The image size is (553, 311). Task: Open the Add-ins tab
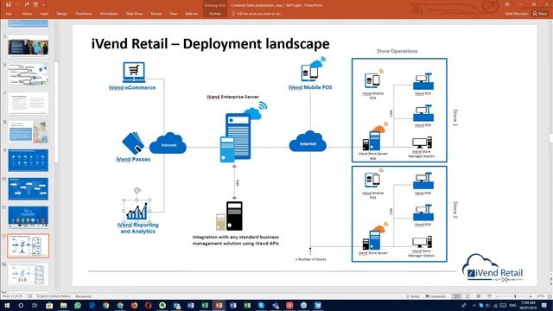pyautogui.click(x=192, y=14)
